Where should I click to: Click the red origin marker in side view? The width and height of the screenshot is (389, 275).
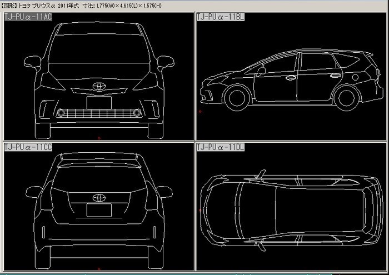click(x=200, y=112)
